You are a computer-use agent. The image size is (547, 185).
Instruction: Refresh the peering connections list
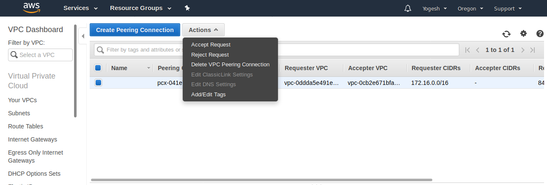coord(506,34)
